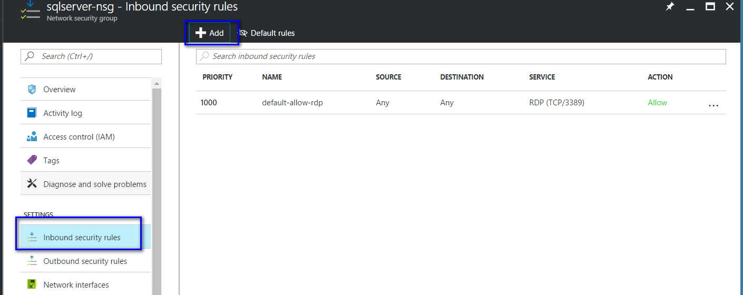This screenshot has height=295, width=743.
Task: Sort by the NAME column header
Action: tap(272, 77)
